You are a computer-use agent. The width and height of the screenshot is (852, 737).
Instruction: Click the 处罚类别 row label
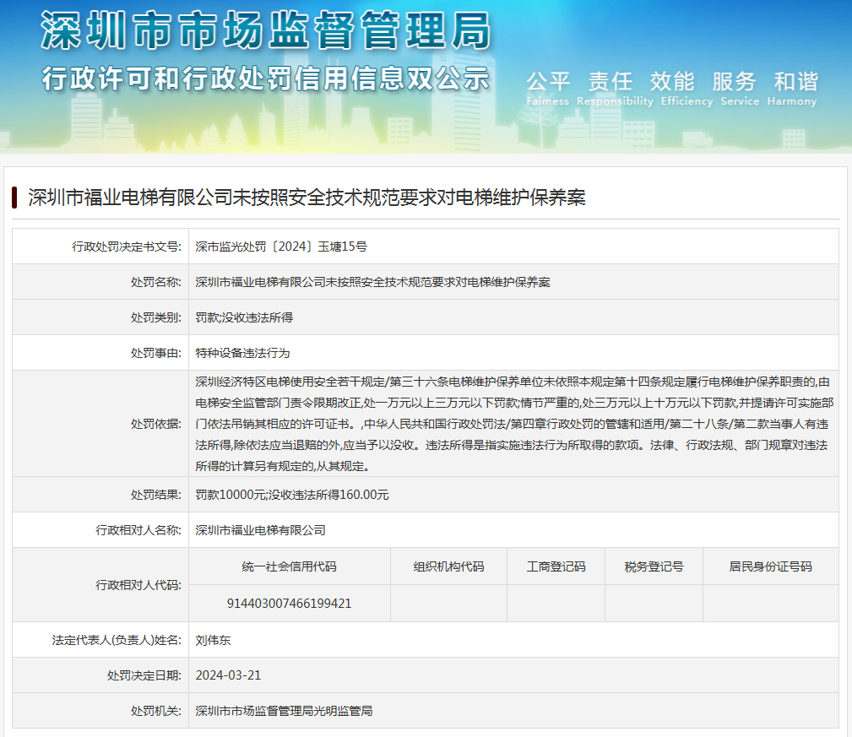coord(156,317)
